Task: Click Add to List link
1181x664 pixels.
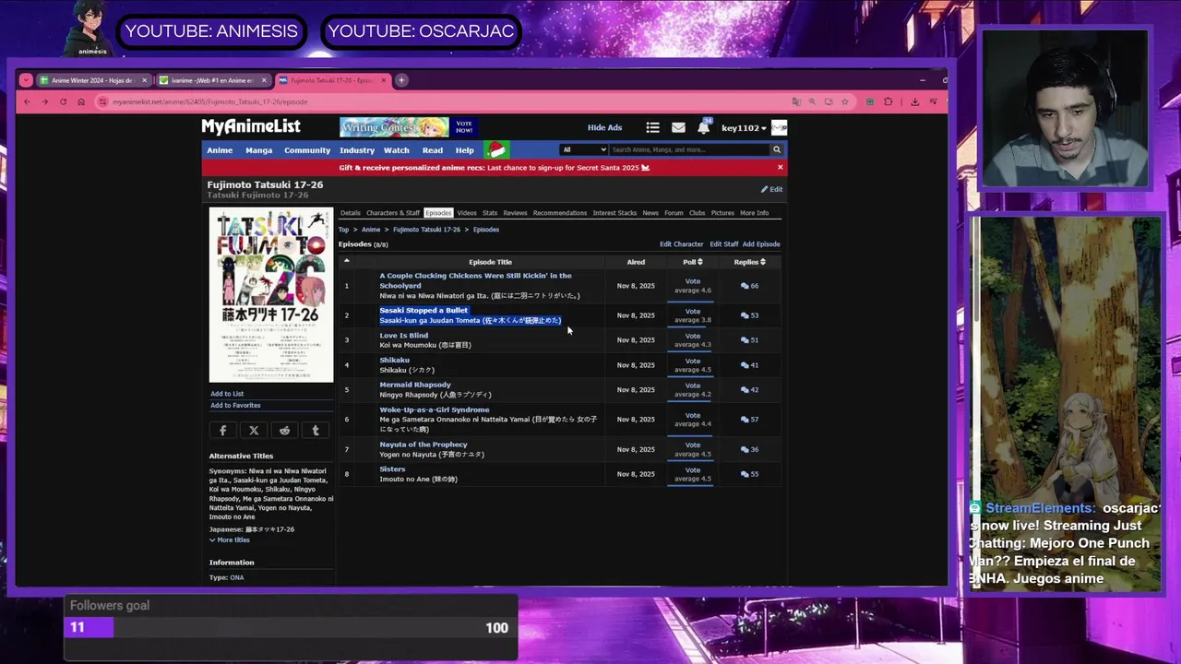Action: (227, 394)
